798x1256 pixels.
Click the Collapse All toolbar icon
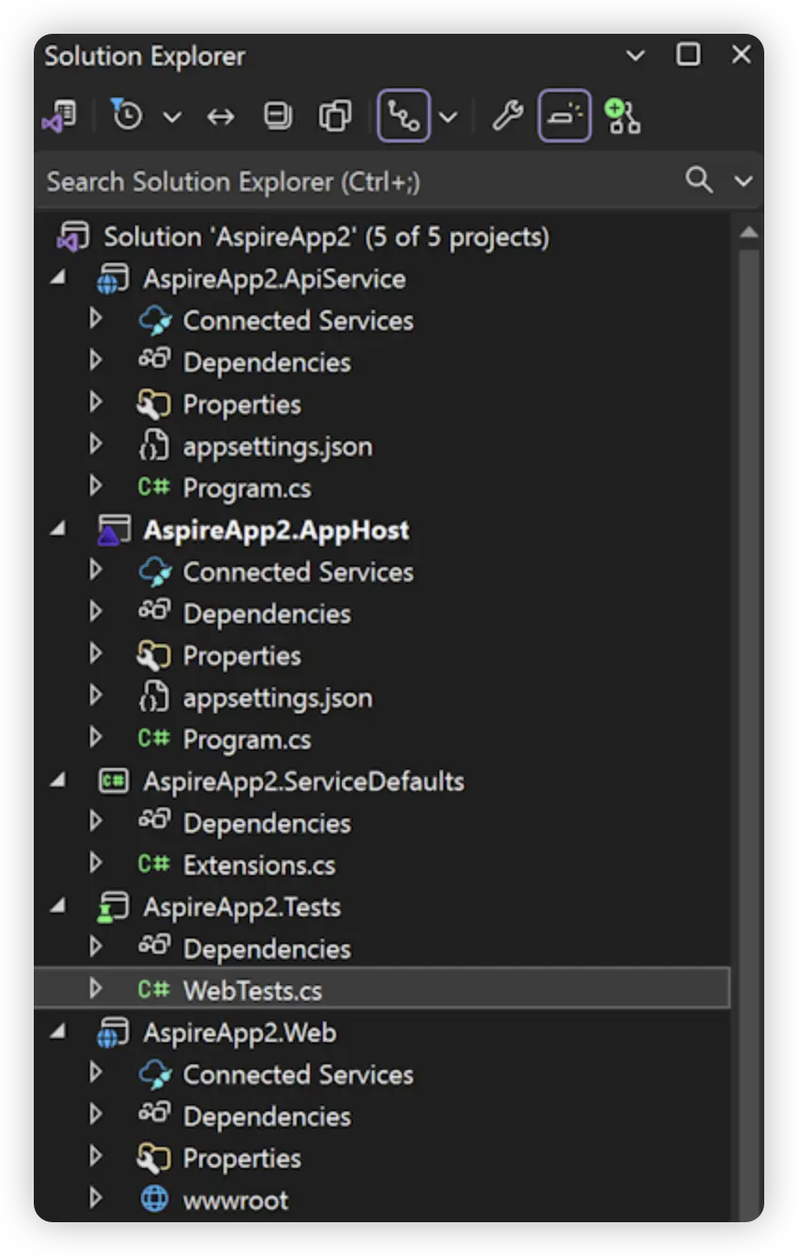(x=277, y=116)
